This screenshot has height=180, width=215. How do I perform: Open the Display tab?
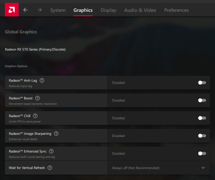coord(108,10)
